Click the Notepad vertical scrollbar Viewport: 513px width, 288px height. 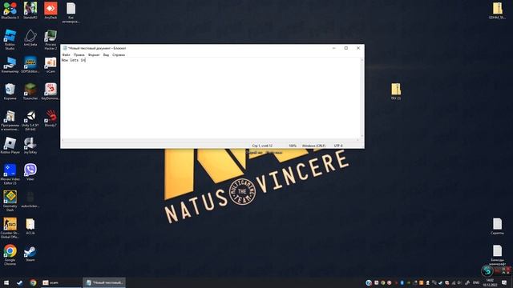[x=362, y=98]
